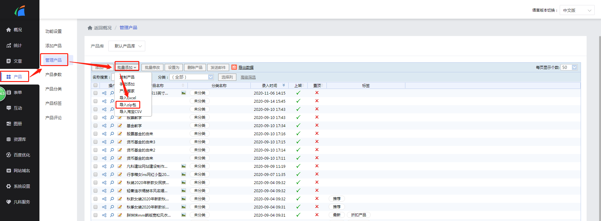Tick checkbox for 行李箱女ins网红小型 row
Image resolution: width=601 pixels, height=221 pixels.
pyautogui.click(x=95, y=174)
